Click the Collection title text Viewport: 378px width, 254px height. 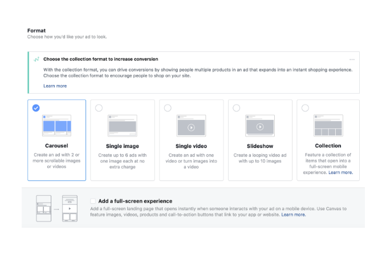(328, 146)
